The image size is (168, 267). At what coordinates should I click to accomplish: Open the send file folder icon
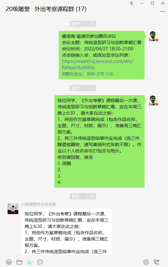pyautogui.click(x=19, y=262)
